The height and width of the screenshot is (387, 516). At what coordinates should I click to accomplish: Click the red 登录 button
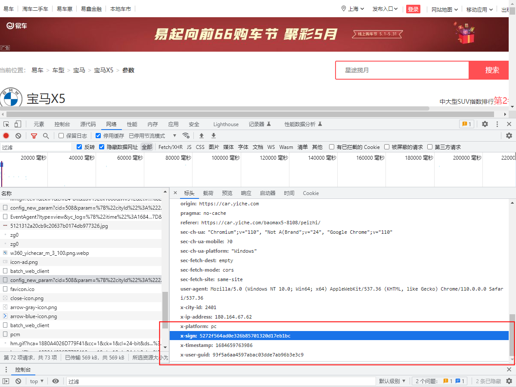coord(413,9)
